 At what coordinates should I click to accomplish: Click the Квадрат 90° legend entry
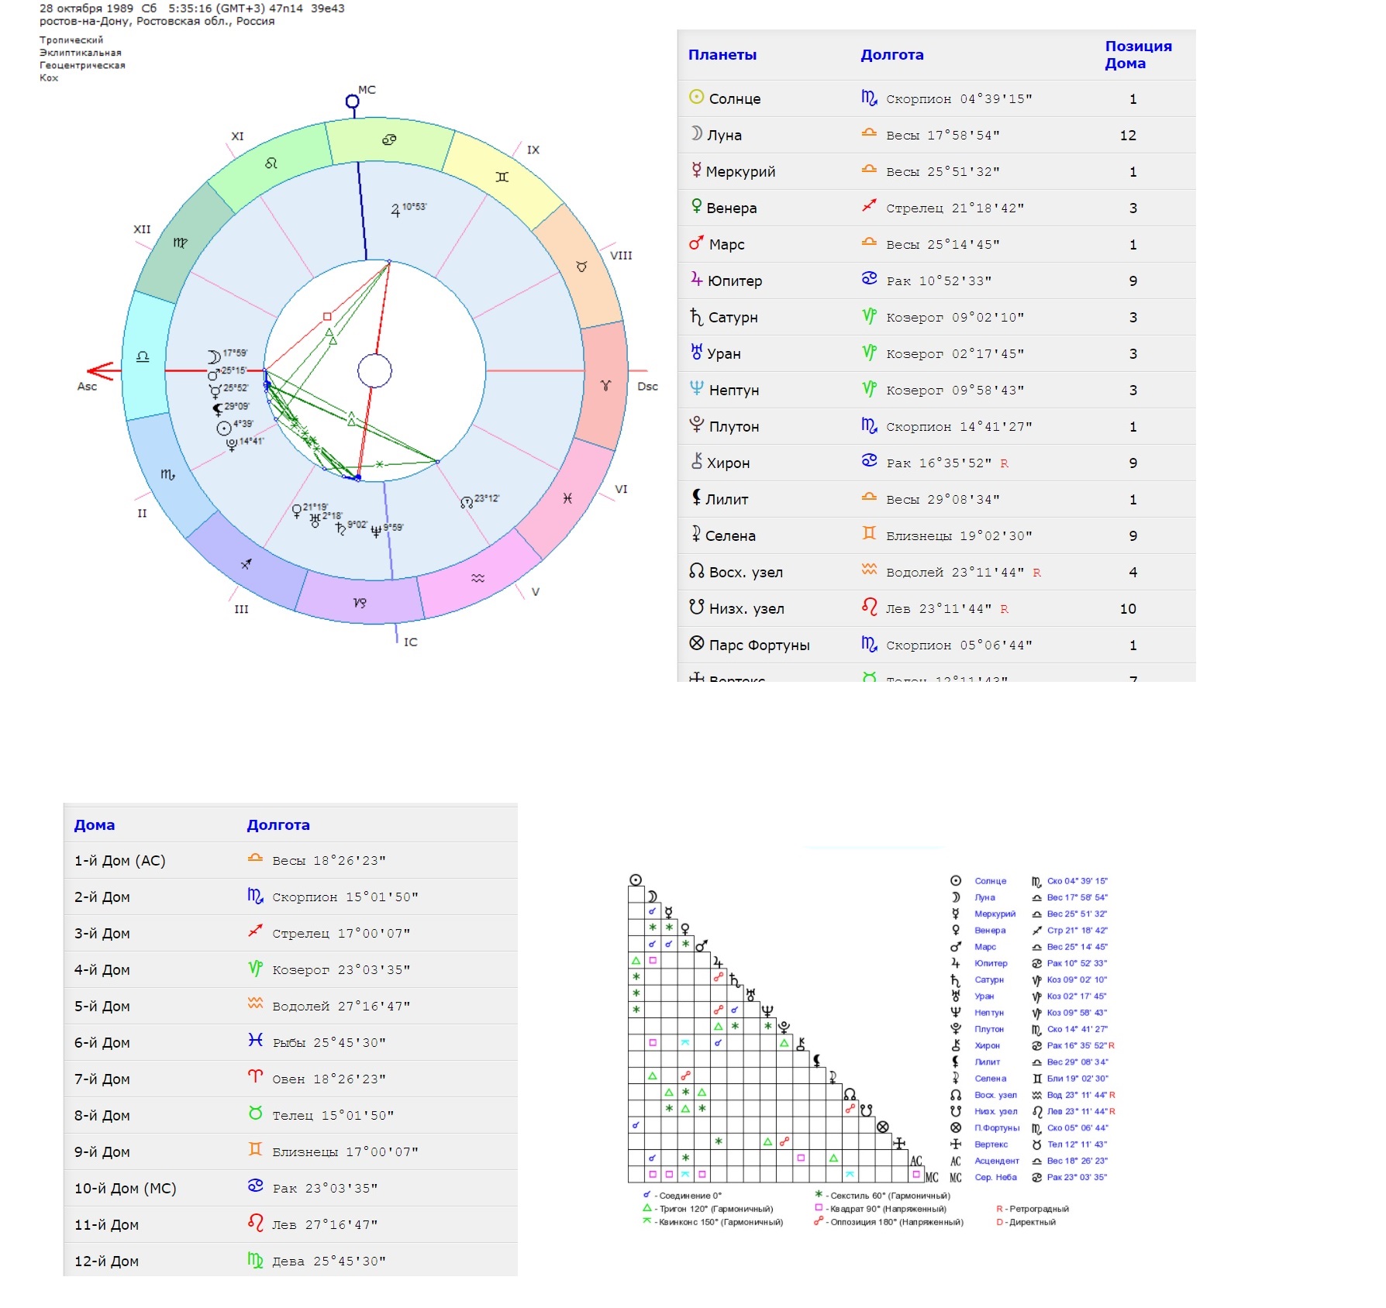[x=880, y=1209]
